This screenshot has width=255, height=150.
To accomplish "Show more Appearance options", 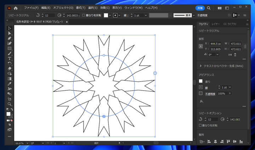I will 244,107.
